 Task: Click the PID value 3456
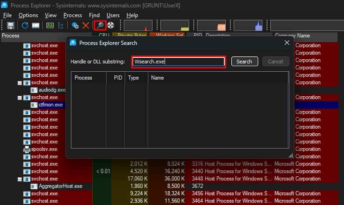point(197,193)
